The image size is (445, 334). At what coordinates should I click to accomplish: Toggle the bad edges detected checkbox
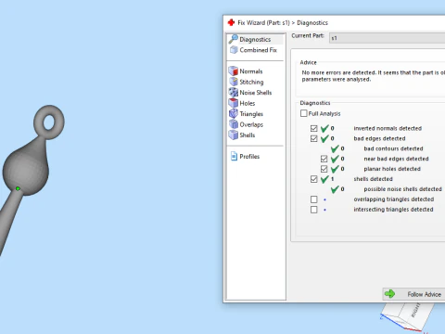point(314,138)
